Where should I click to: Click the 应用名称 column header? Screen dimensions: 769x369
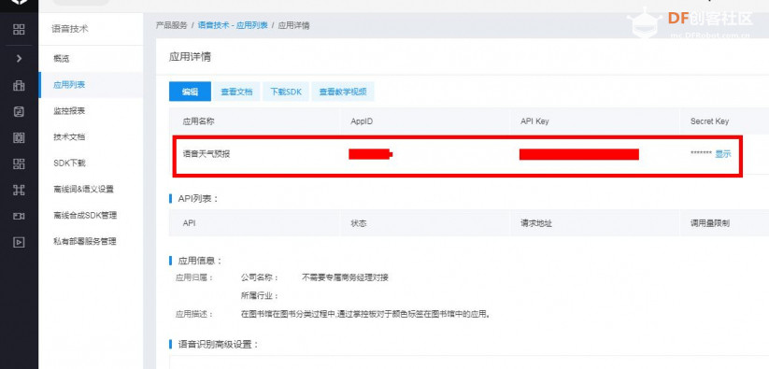(199, 121)
